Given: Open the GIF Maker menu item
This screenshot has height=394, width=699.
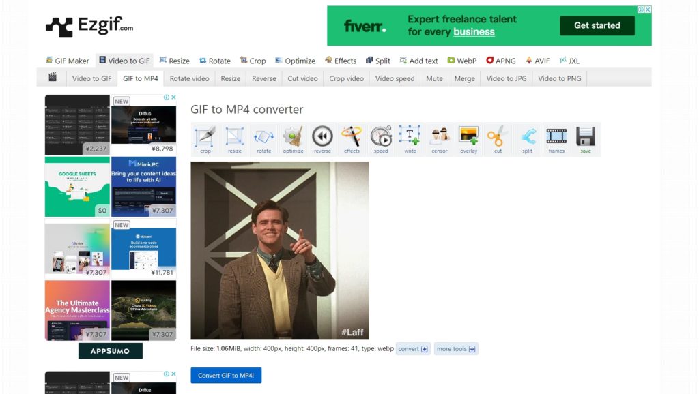Looking at the screenshot, I should 67,61.
